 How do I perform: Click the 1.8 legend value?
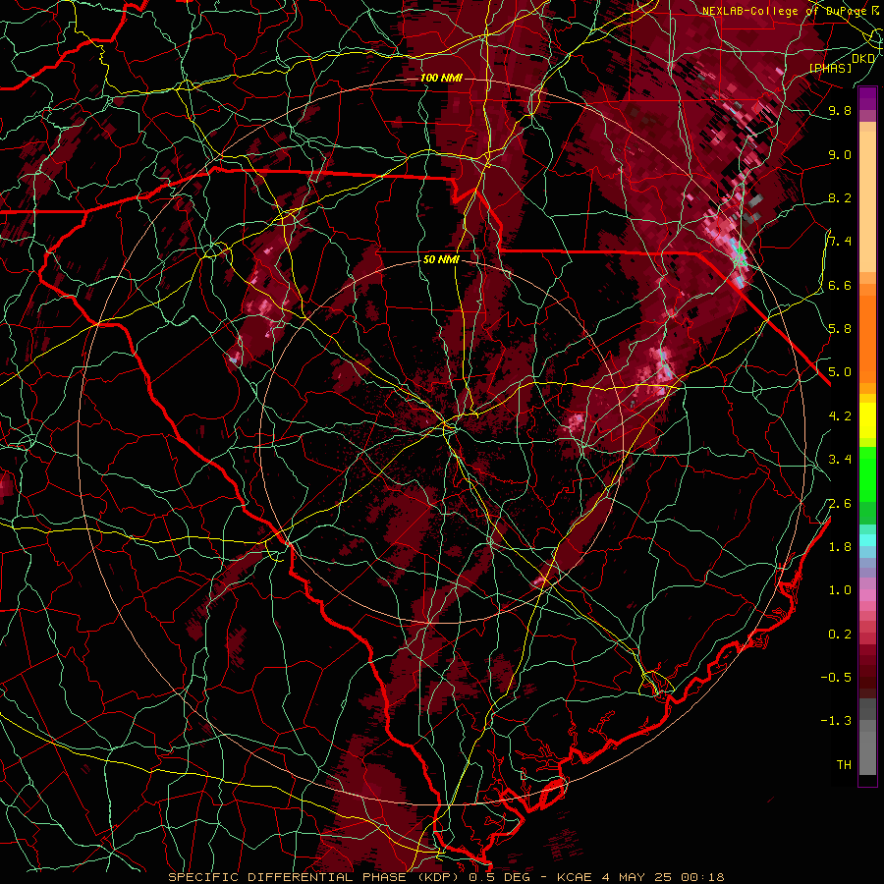coord(840,547)
